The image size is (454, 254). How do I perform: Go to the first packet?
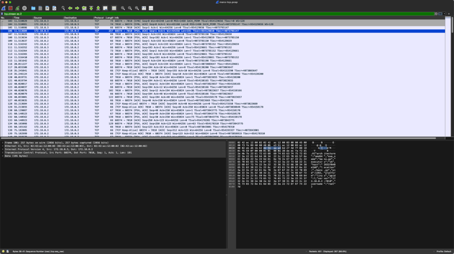91,8
